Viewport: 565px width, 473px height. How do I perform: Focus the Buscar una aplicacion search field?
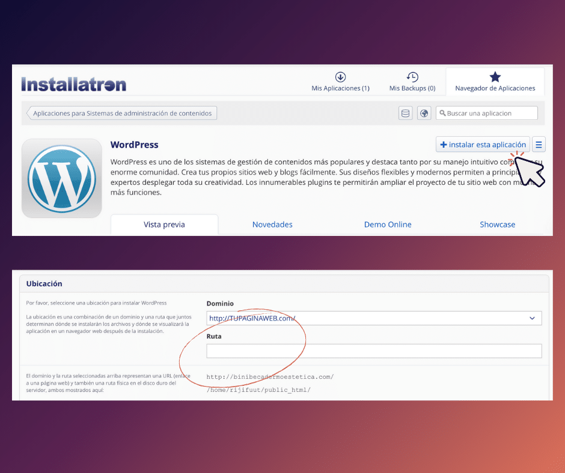tap(486, 113)
